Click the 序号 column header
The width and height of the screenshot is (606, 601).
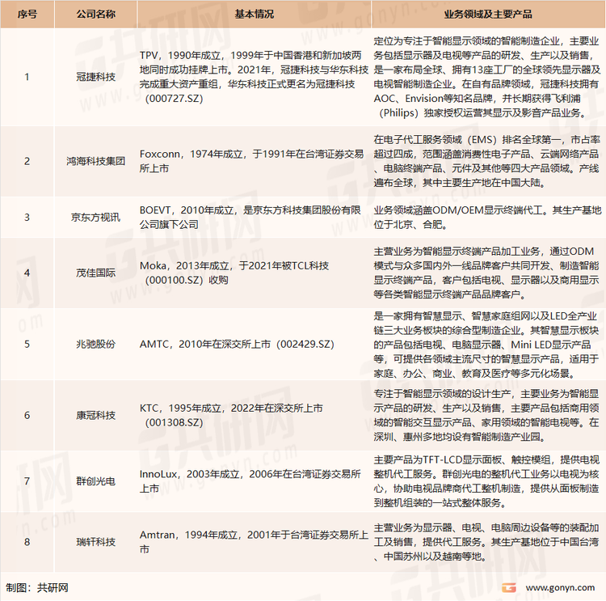click(x=27, y=15)
